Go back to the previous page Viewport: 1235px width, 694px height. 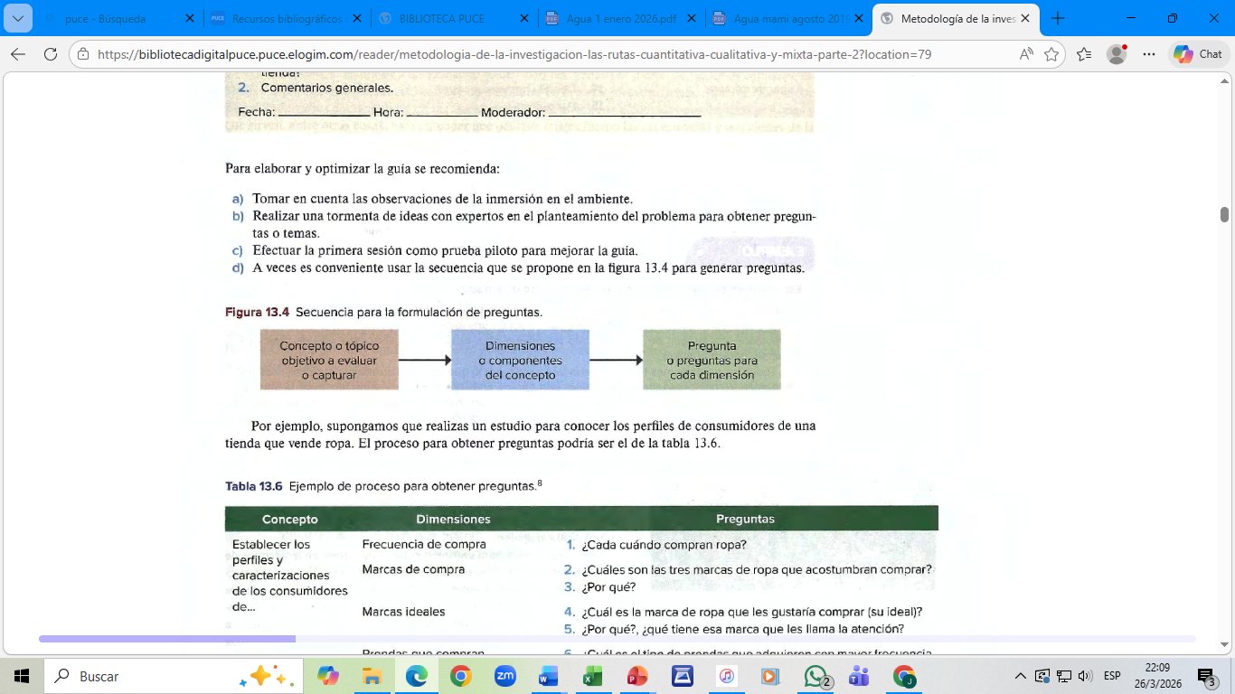(18, 54)
